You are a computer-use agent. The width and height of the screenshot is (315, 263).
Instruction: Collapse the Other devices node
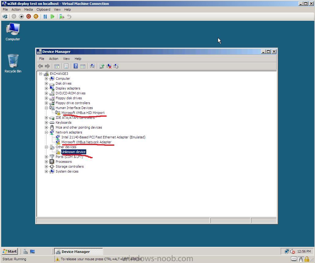(x=46, y=147)
